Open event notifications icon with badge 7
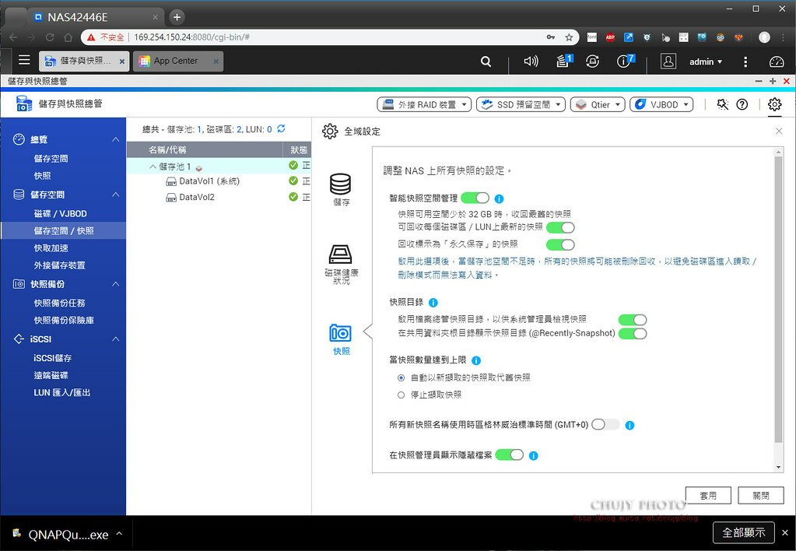 click(625, 61)
